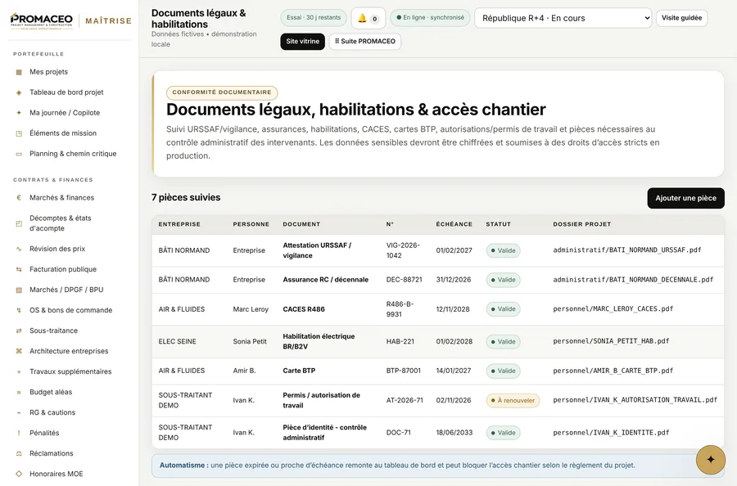The image size is (737, 486).
Task: Click the STATUT column header
Action: click(498, 224)
